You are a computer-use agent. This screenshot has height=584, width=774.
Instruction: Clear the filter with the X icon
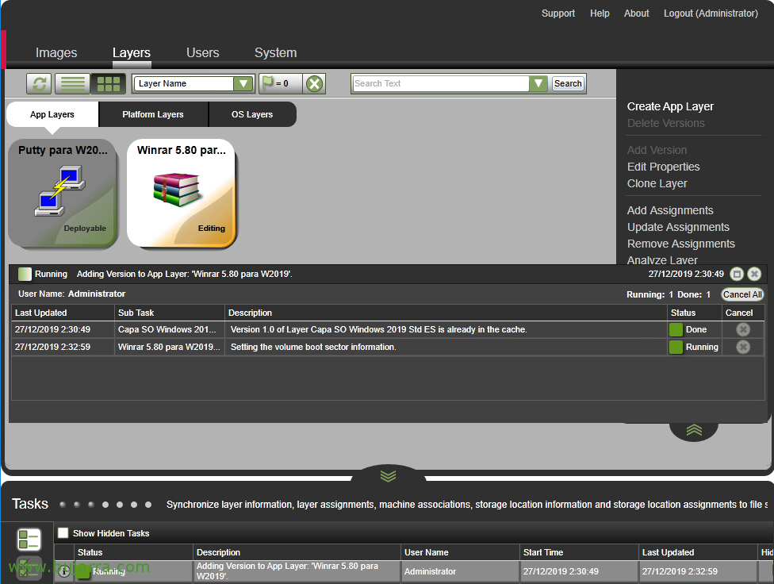pos(314,83)
